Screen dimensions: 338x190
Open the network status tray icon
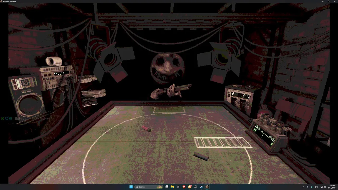coord(322,187)
